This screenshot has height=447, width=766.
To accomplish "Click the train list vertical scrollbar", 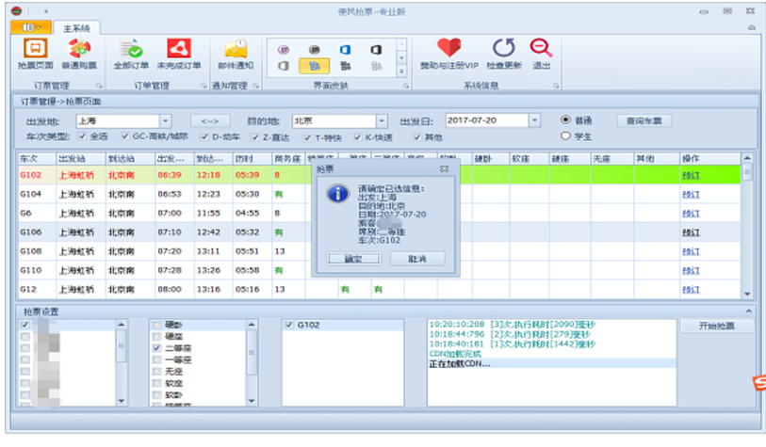I will [747, 235].
